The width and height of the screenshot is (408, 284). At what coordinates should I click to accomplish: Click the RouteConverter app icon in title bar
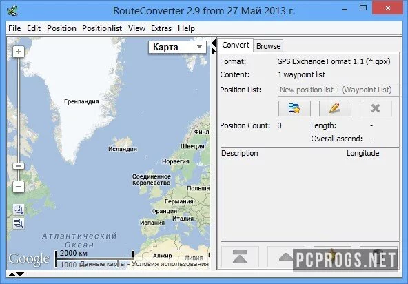[x=12, y=10]
